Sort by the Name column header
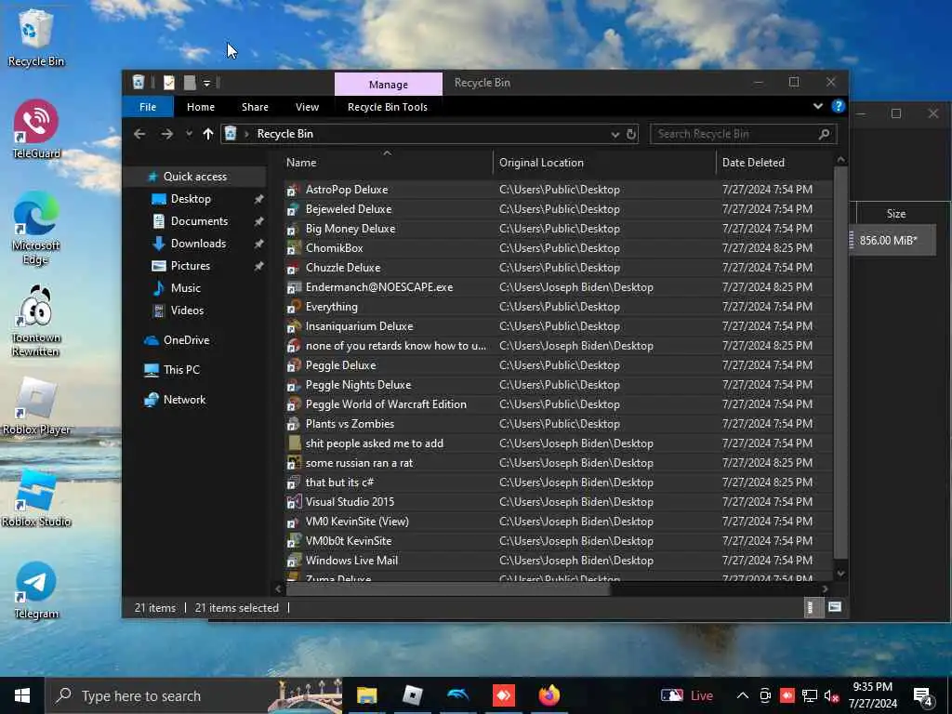The height and width of the screenshot is (714, 952). point(388,162)
